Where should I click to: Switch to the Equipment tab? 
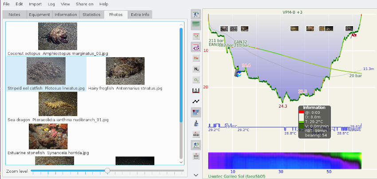coord(39,15)
